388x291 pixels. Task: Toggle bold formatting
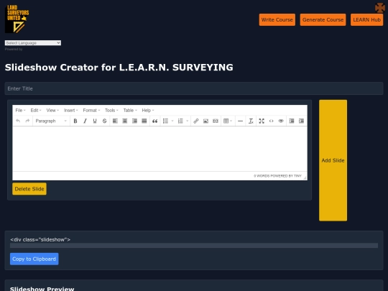pos(75,121)
